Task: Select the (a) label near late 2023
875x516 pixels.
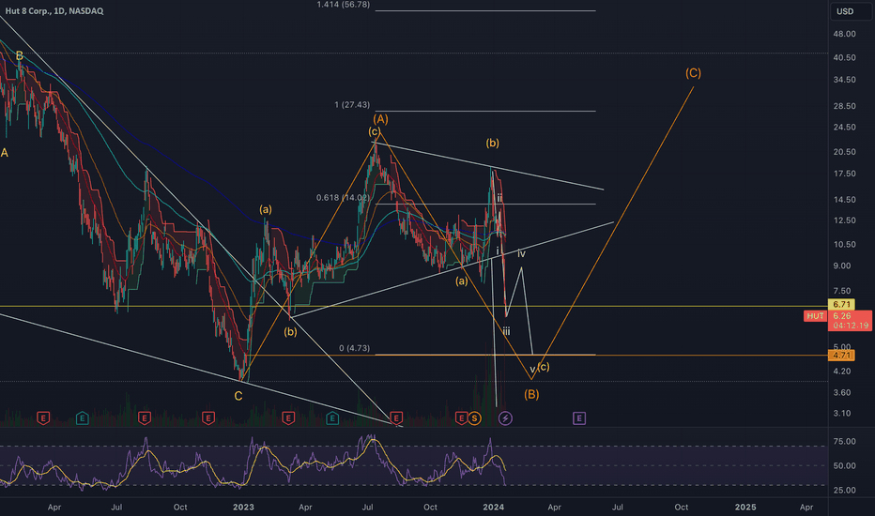Action: [462, 281]
